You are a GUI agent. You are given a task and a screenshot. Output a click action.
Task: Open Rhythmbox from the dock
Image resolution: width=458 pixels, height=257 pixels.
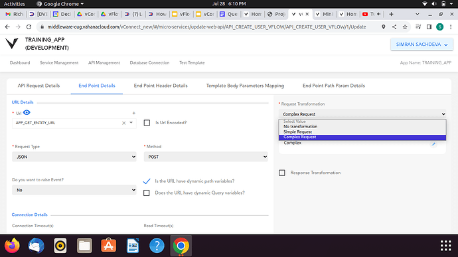click(x=60, y=246)
